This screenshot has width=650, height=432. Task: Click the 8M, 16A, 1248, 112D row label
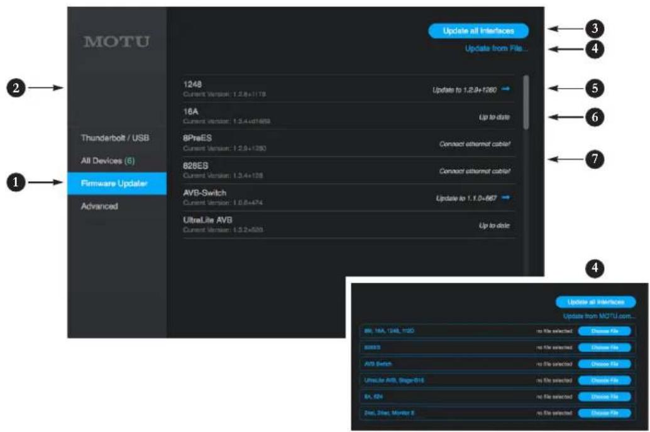tap(389, 331)
